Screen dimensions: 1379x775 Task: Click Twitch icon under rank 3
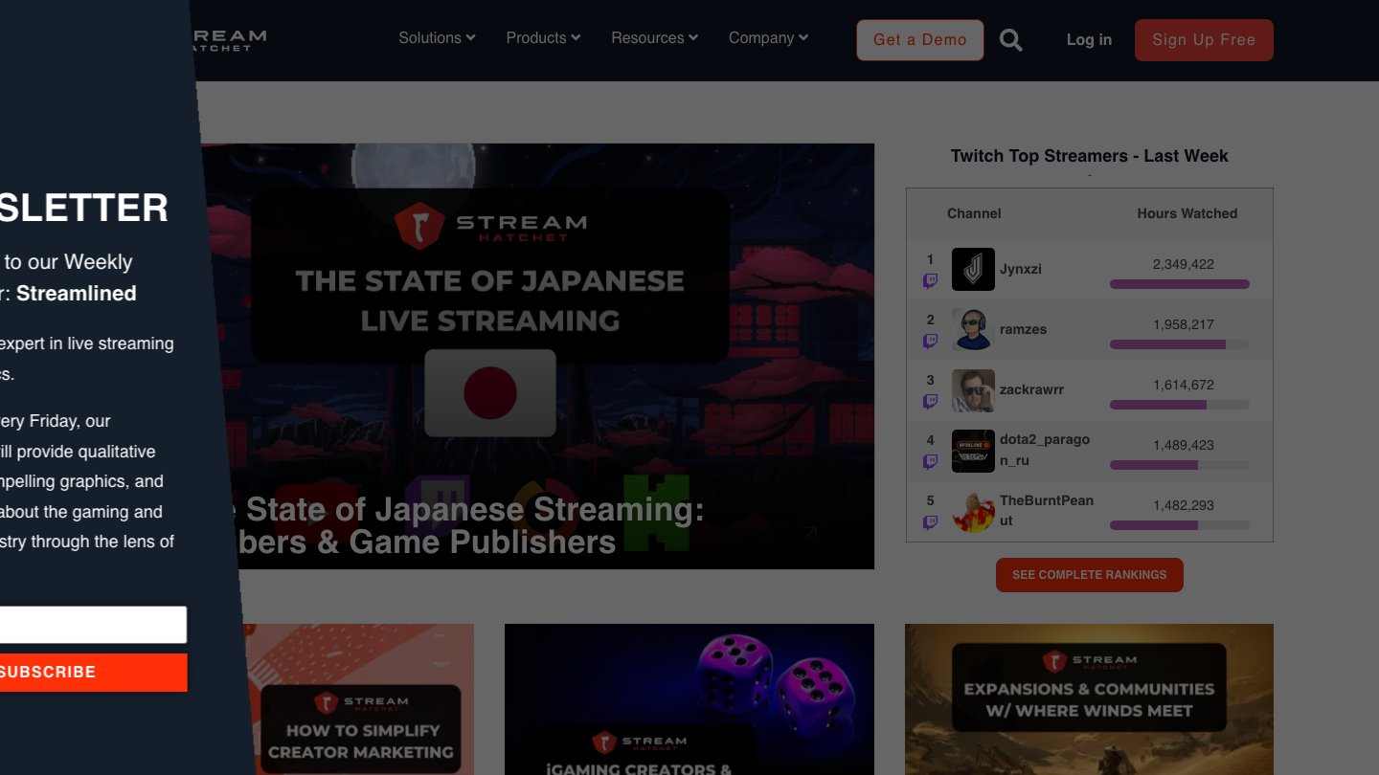(x=930, y=401)
